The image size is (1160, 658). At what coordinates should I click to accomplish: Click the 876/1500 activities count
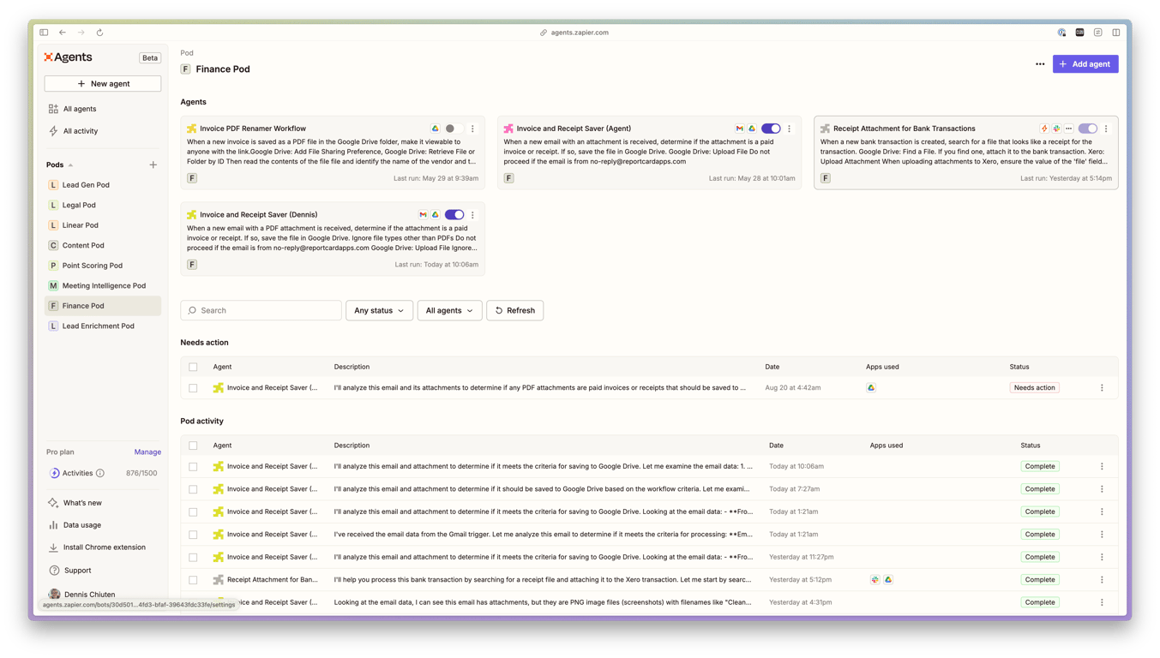pyautogui.click(x=141, y=473)
